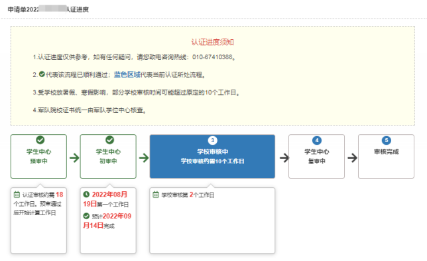This screenshot has width=427, height=261.
Task: Click the step number 4 circle
Action: [x=317, y=140]
